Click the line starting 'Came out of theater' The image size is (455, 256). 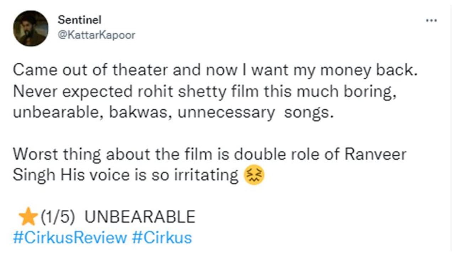click(x=214, y=70)
